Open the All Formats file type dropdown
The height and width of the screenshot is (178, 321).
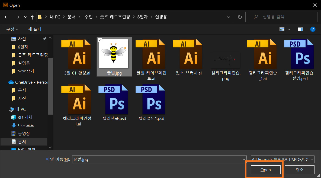coord(283,159)
